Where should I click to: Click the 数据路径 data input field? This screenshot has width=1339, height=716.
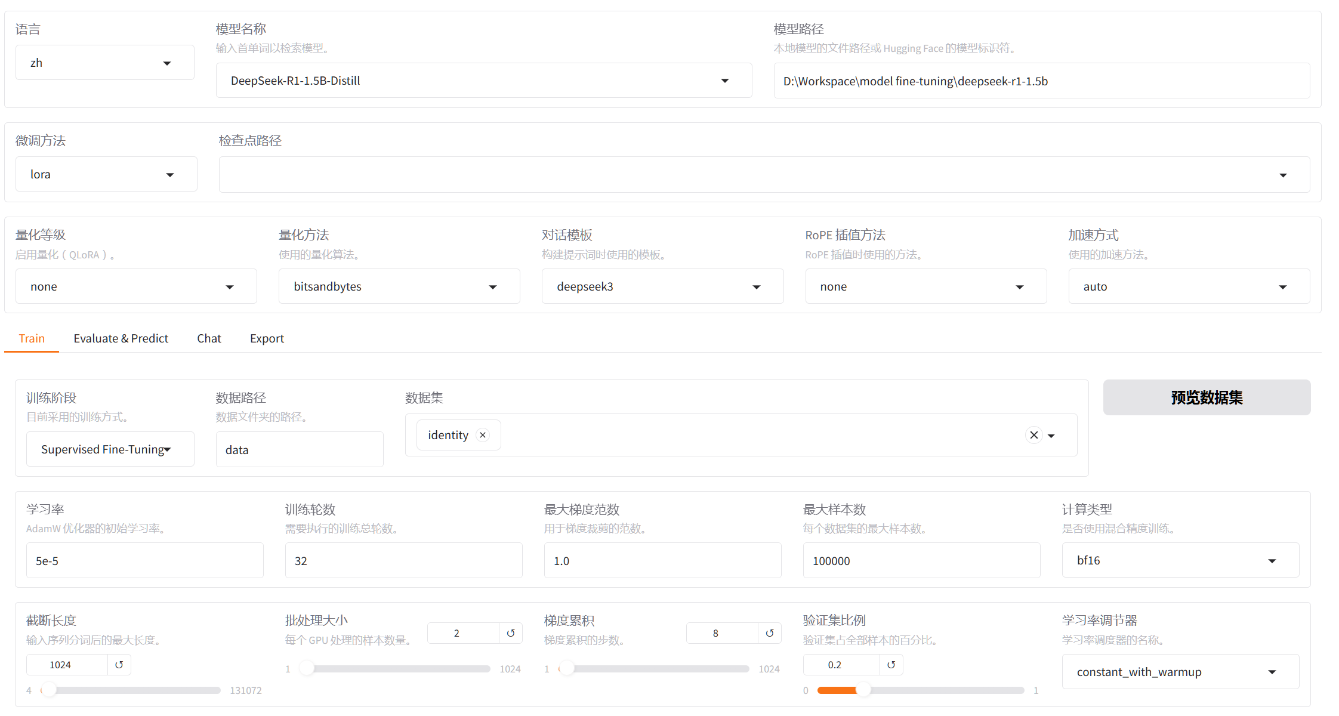(300, 450)
